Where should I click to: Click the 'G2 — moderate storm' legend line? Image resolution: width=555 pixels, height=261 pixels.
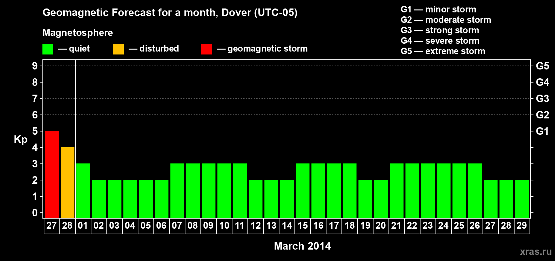446,20
